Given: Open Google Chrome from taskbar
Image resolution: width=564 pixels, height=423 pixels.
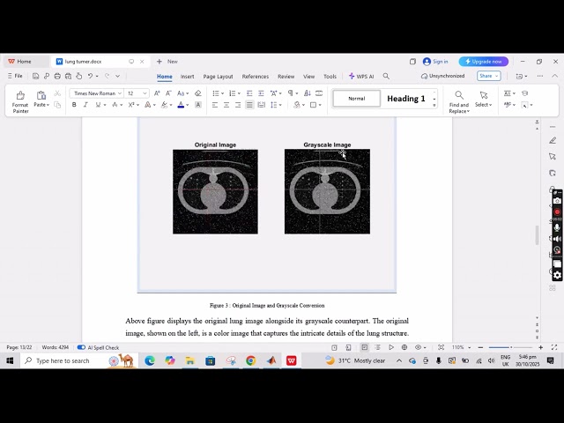Looking at the screenshot, I should point(250,360).
